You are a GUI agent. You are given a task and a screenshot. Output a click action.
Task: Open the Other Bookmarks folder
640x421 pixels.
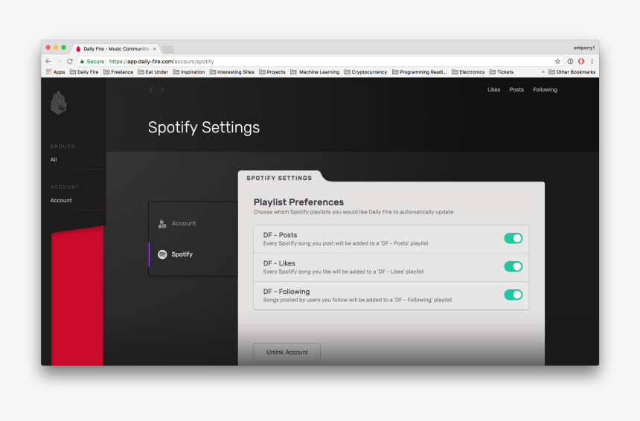pyautogui.click(x=572, y=72)
